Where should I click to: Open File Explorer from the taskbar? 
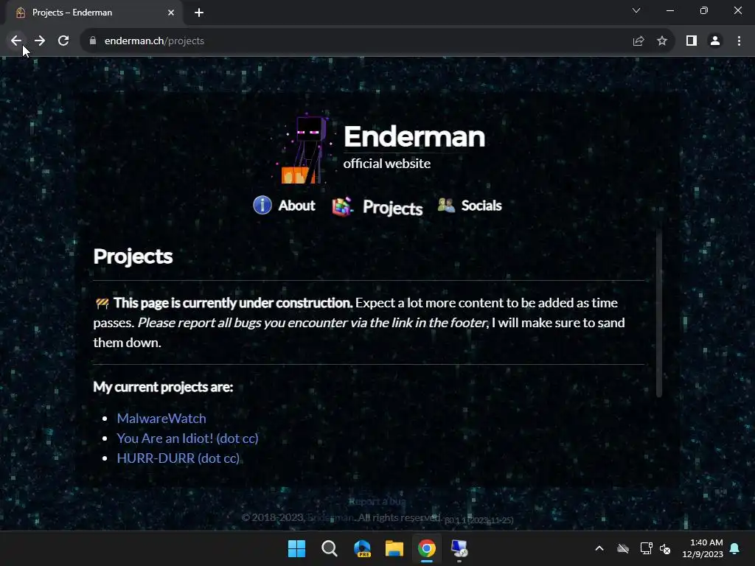point(394,548)
